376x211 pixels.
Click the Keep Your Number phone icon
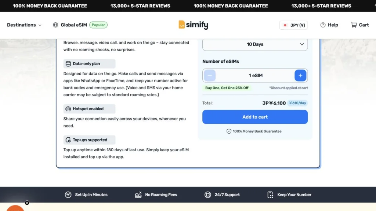pyautogui.click(x=270, y=195)
